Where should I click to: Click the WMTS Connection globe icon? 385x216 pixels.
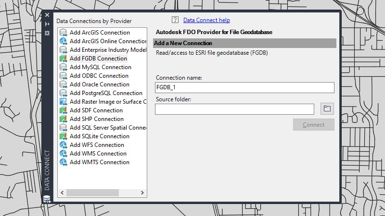click(x=64, y=162)
